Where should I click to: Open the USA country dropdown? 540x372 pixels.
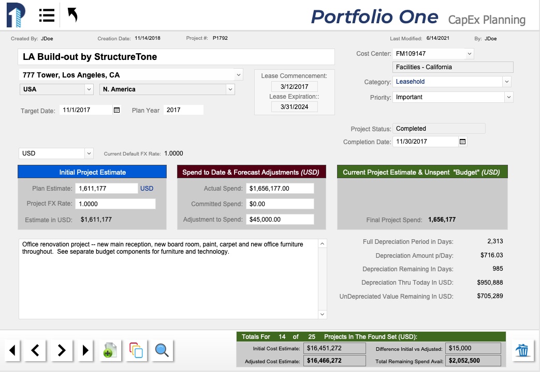(x=89, y=89)
